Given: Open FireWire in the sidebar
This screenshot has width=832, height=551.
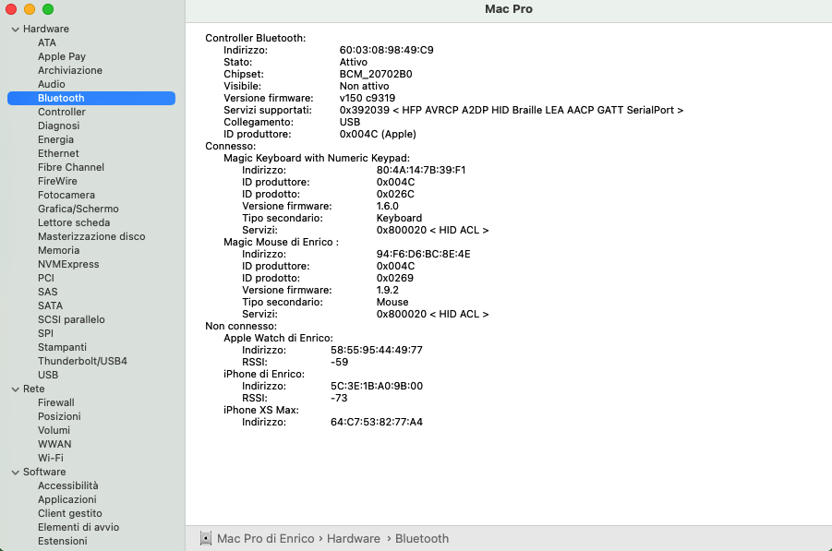Looking at the screenshot, I should point(57,181).
